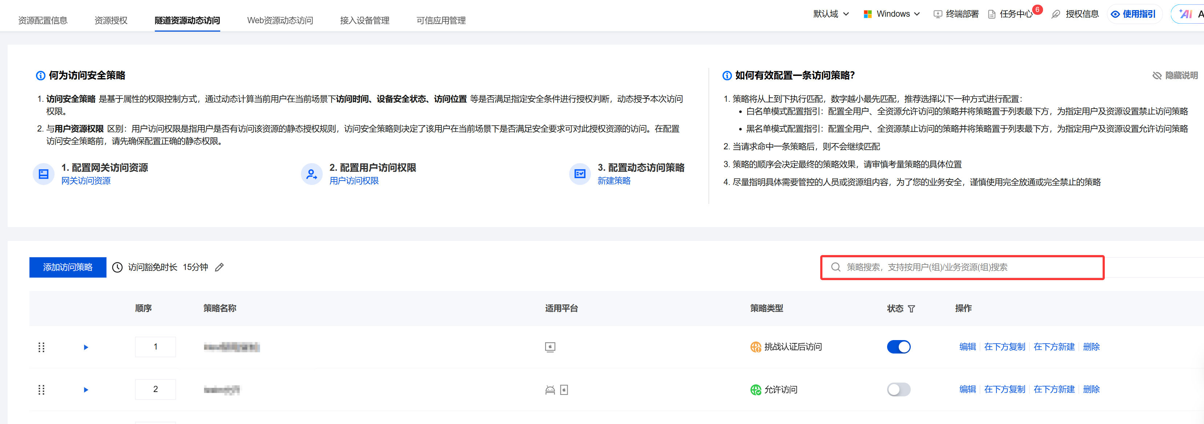Click pencil icon to edit exemption duration
The height and width of the screenshot is (424, 1204).
tap(219, 267)
